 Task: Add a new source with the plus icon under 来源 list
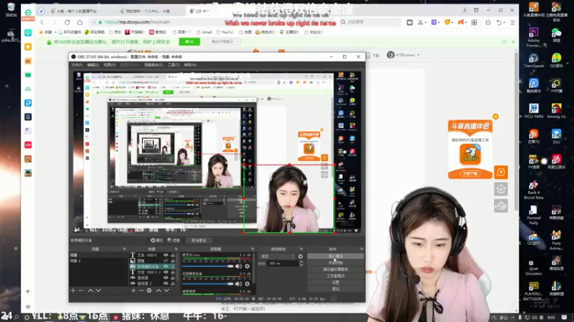pyautogui.click(x=133, y=291)
